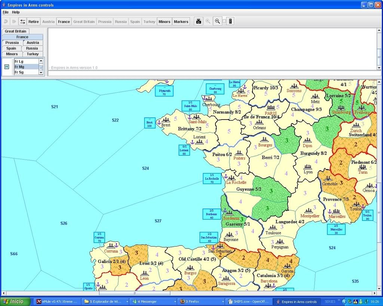
Task: Click the Markers toolbar button
Action: click(x=181, y=21)
